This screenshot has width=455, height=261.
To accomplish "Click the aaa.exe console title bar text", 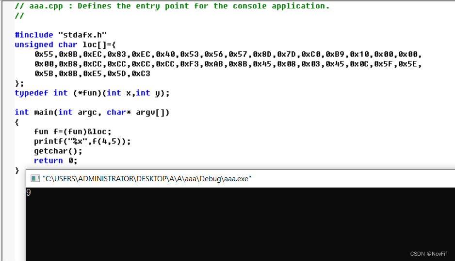I will coord(147,179).
